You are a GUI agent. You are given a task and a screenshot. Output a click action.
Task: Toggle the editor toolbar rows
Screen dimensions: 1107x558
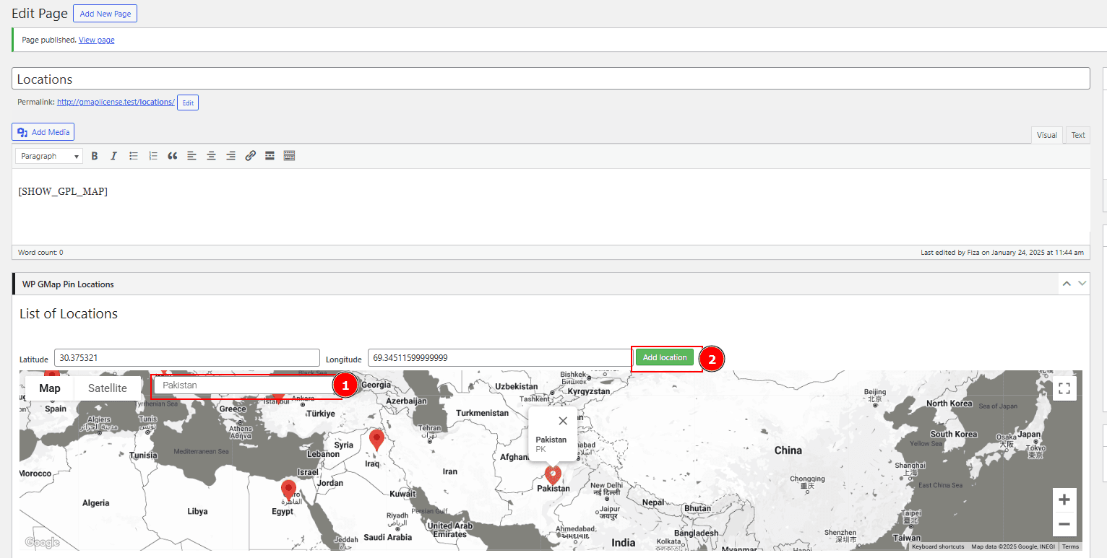click(x=289, y=156)
